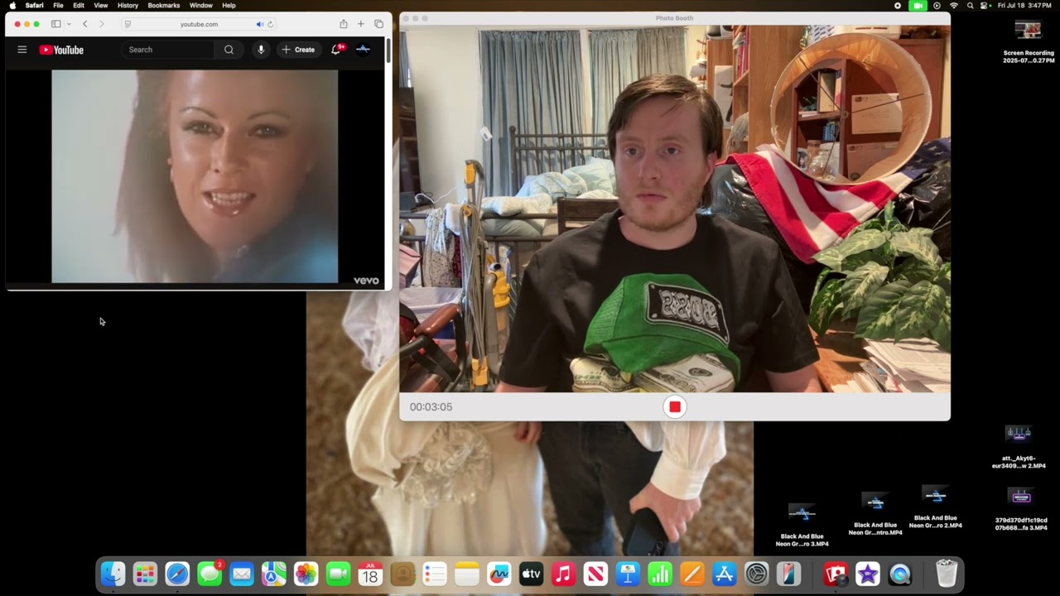The height and width of the screenshot is (596, 1060).
Task: Open the Wi-Fi menu
Action: point(953,5)
